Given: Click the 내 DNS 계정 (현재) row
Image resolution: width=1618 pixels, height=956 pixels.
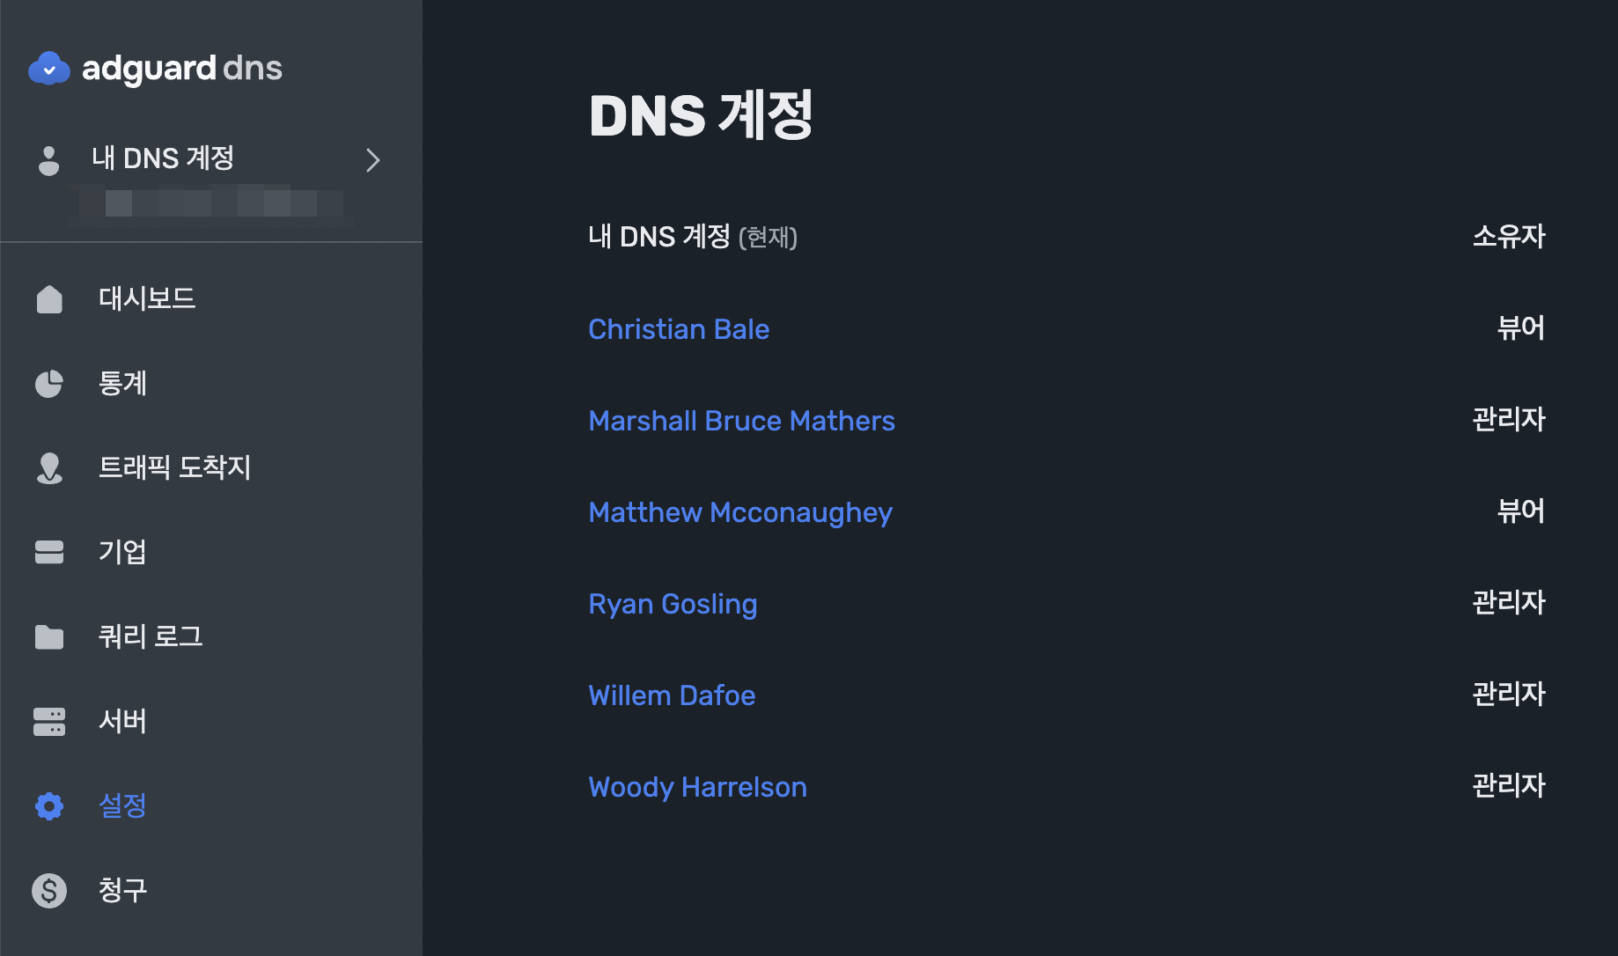Looking at the screenshot, I should click(692, 236).
